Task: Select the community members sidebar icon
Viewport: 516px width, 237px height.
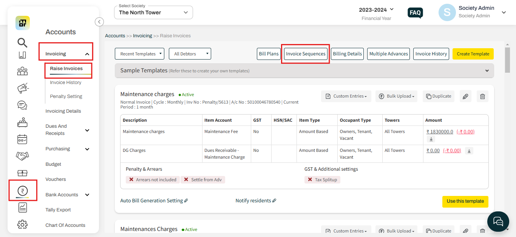Action: pyautogui.click(x=22, y=71)
